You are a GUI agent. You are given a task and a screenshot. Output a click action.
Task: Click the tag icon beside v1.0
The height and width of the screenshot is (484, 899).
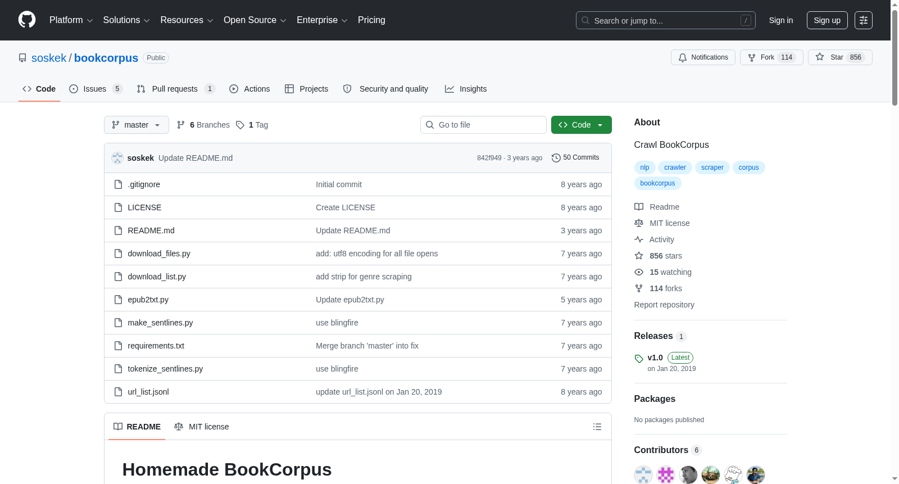pyautogui.click(x=639, y=359)
